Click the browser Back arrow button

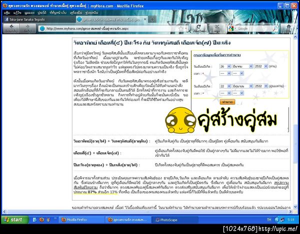tap(11, 28)
